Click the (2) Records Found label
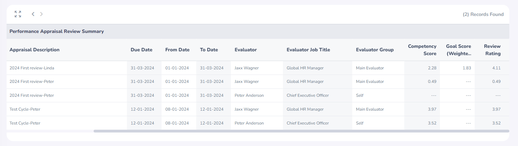The image size is (518, 146). (483, 14)
